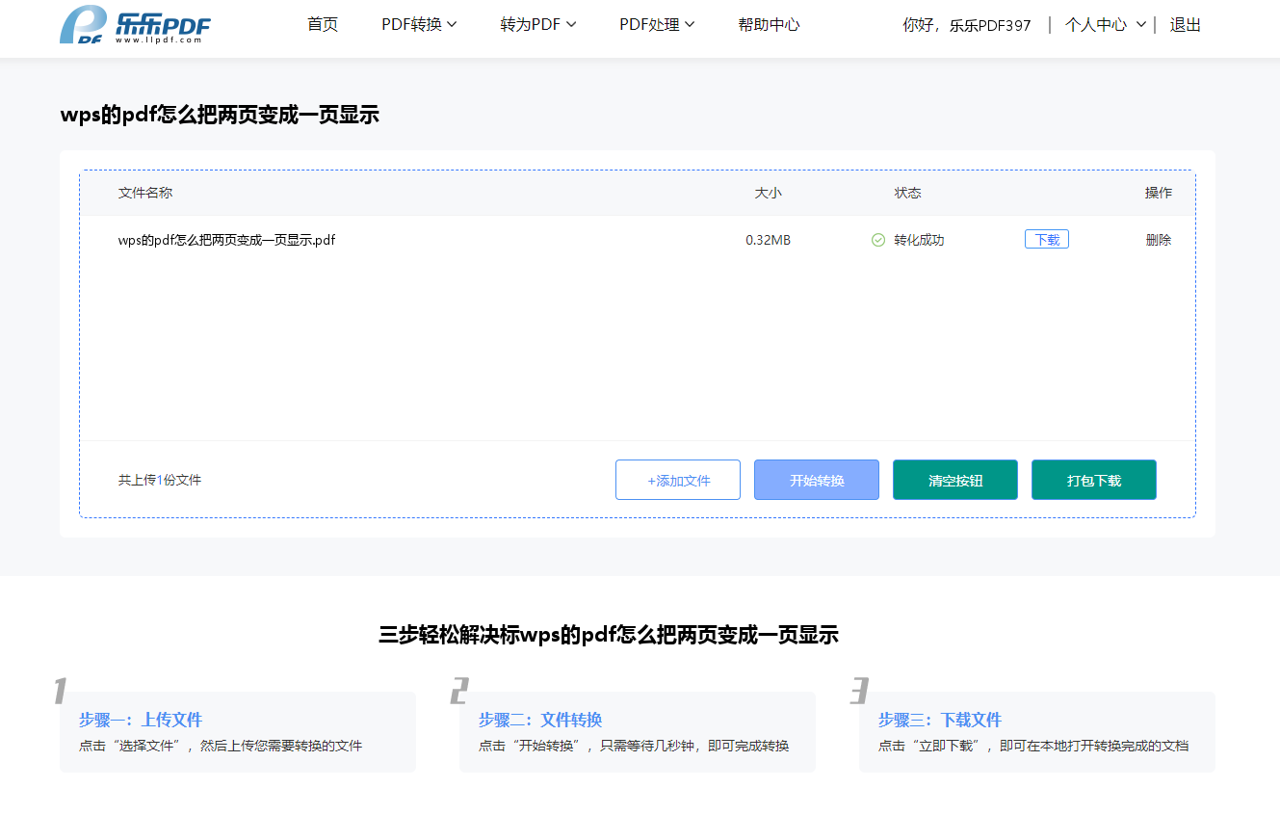Click step two description about 开始转换
Screen dimensions: 1280x814
[x=634, y=746]
